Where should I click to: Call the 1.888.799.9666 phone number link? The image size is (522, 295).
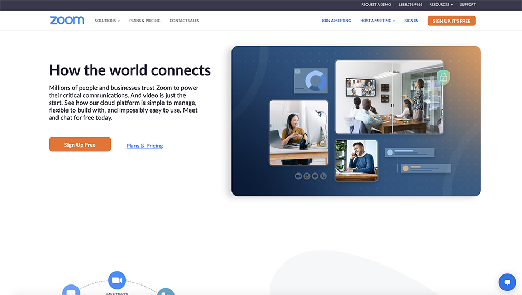[410, 5]
